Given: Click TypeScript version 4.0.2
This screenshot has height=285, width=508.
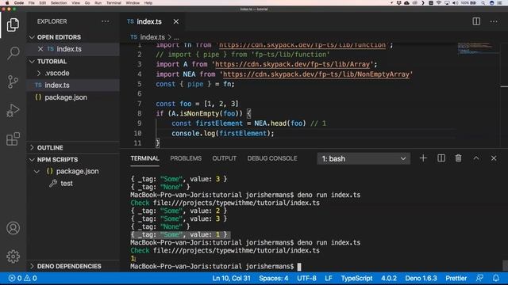Looking at the screenshot, I should click(389, 278).
